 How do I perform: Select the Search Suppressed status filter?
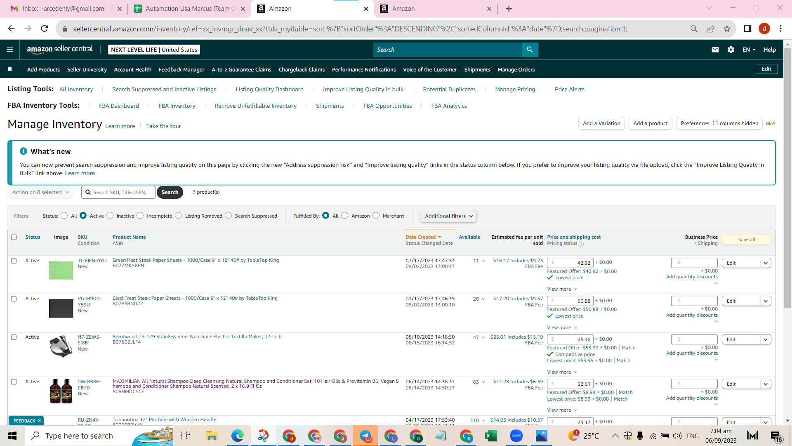pos(229,216)
